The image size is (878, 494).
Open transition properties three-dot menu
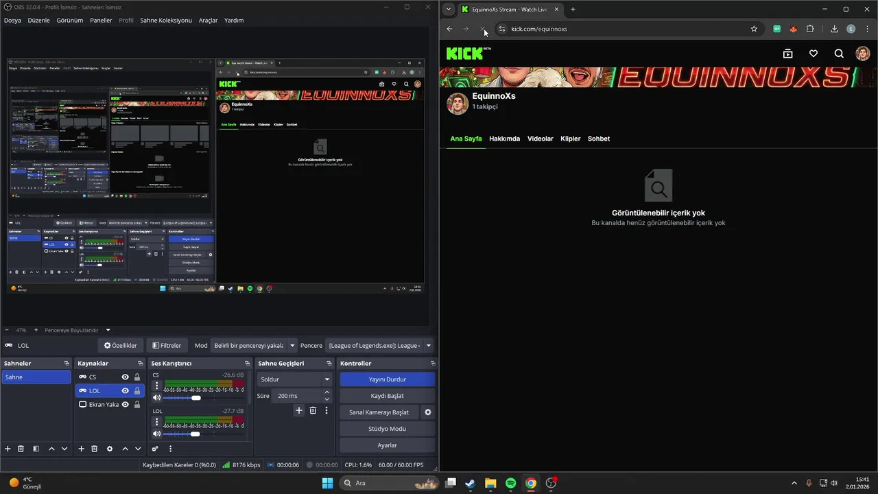[x=327, y=410]
